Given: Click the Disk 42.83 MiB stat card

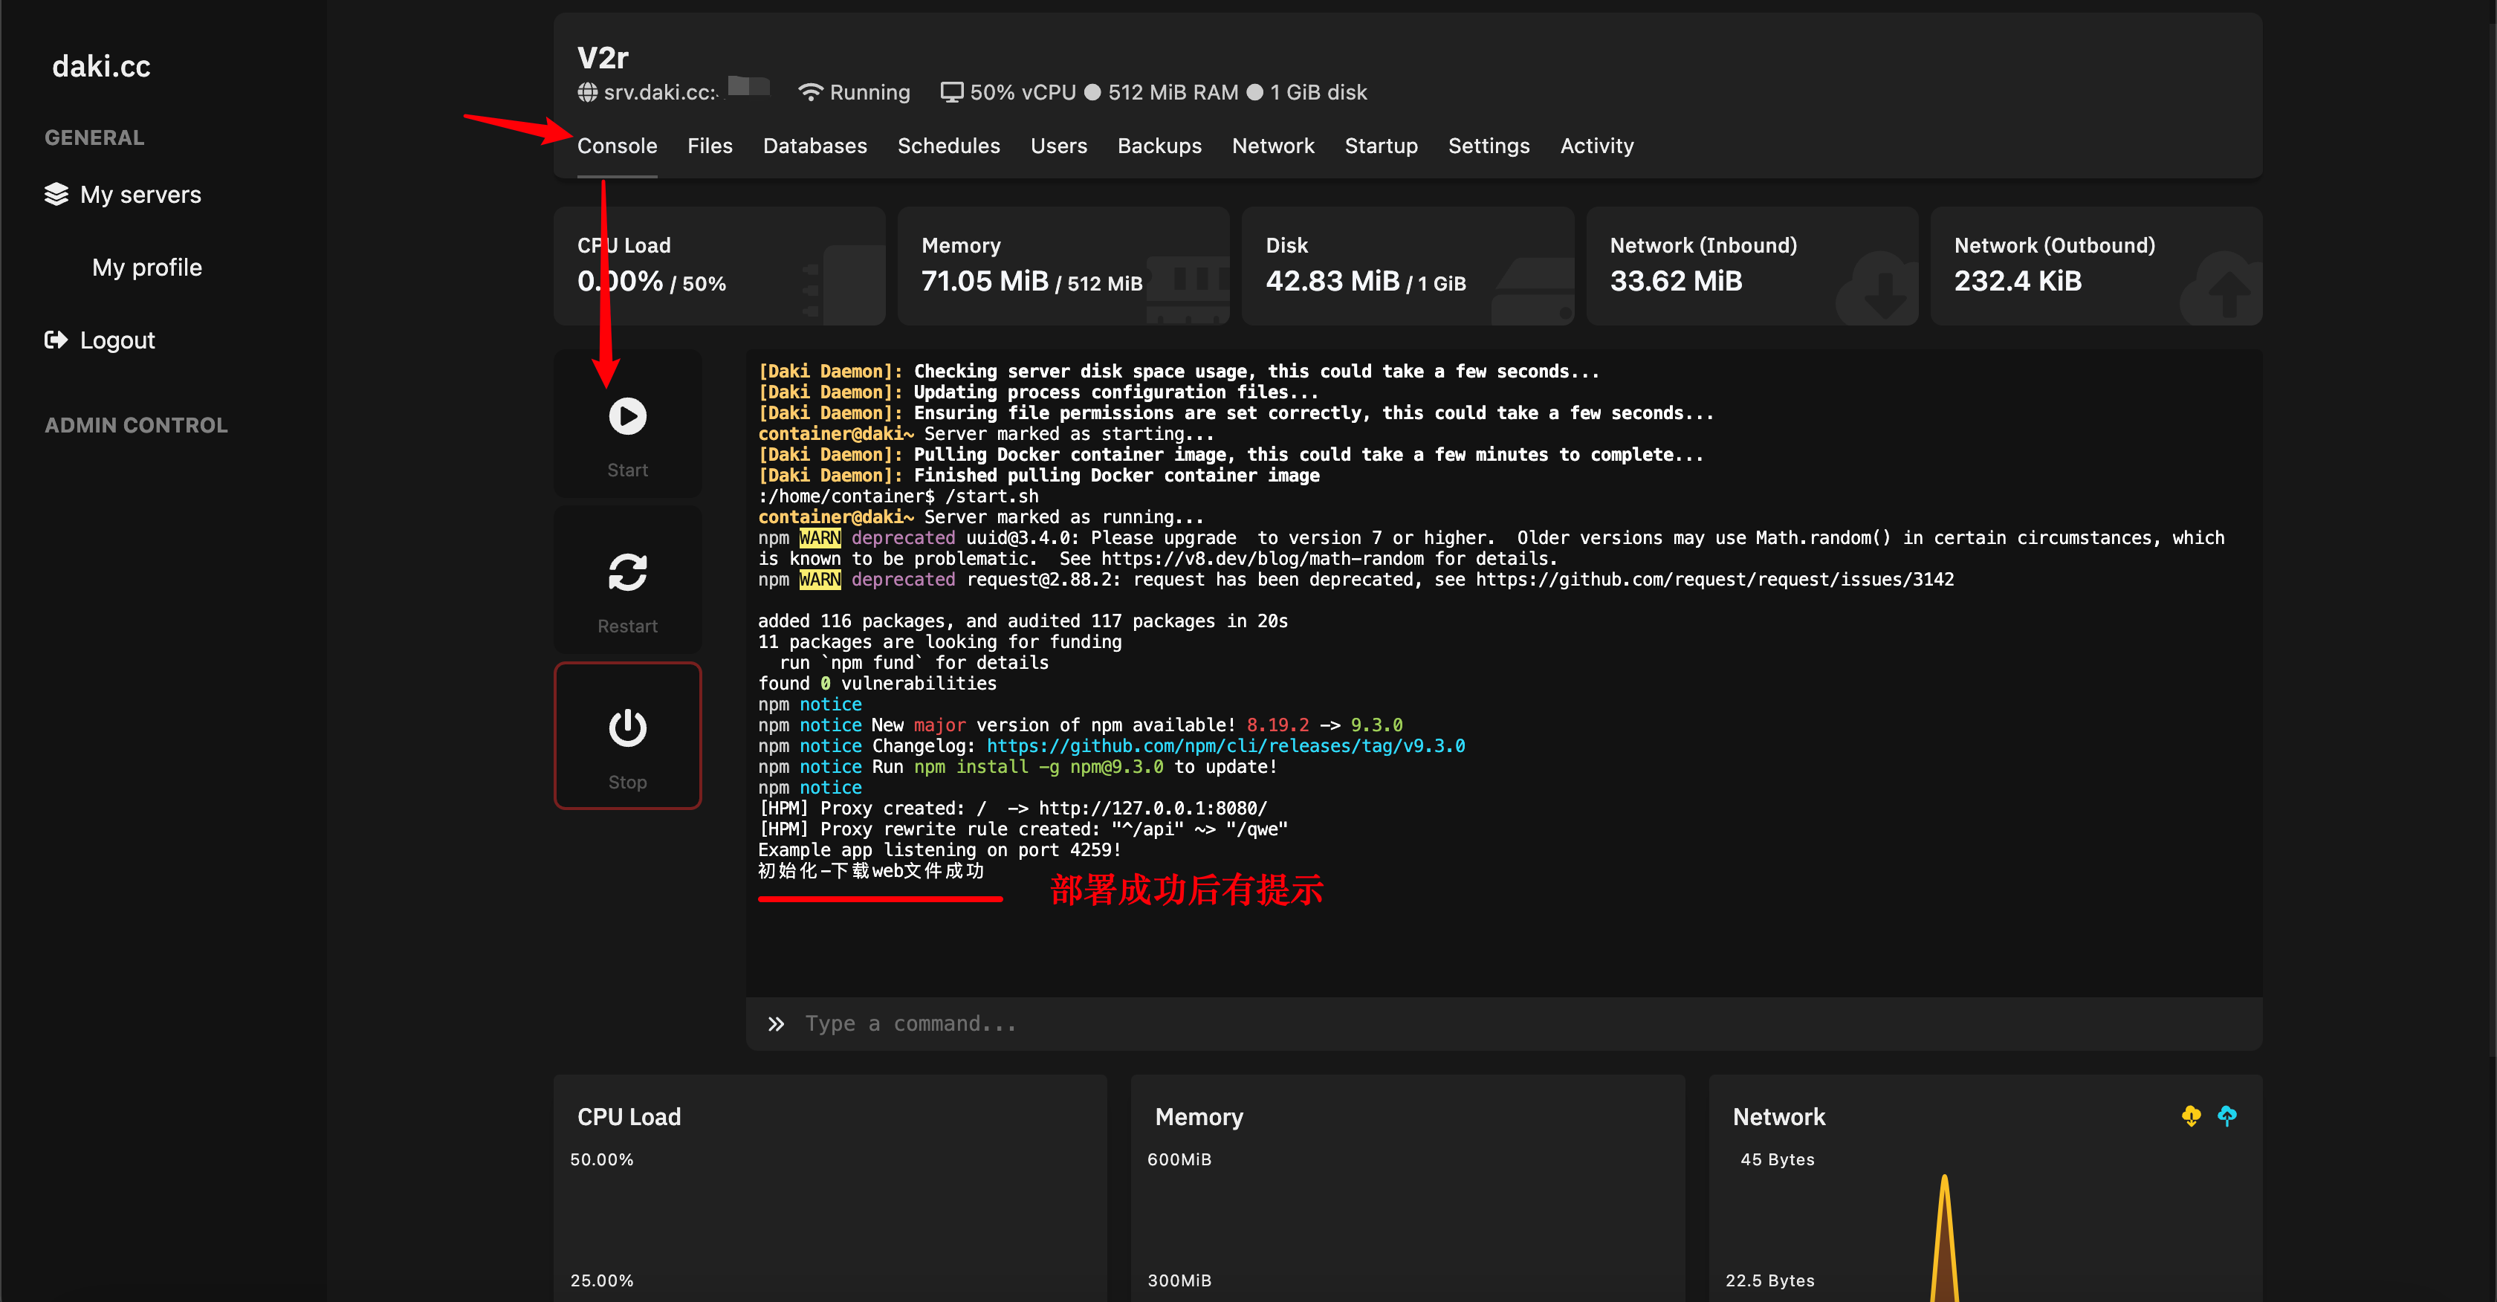Looking at the screenshot, I should (x=1408, y=265).
